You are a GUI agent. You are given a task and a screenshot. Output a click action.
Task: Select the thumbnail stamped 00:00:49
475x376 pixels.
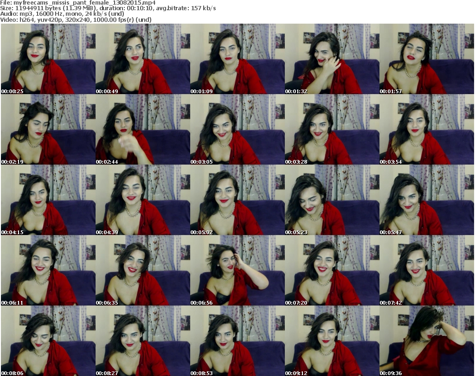tap(143, 59)
